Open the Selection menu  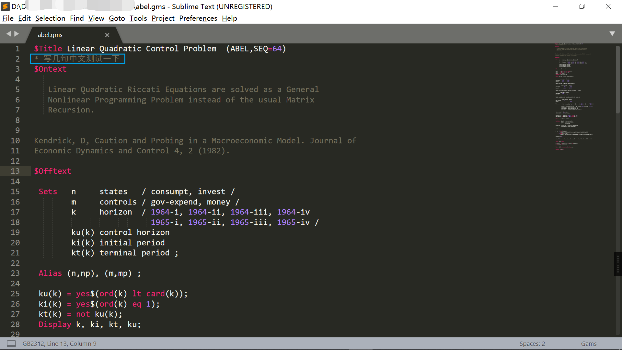[x=50, y=18]
